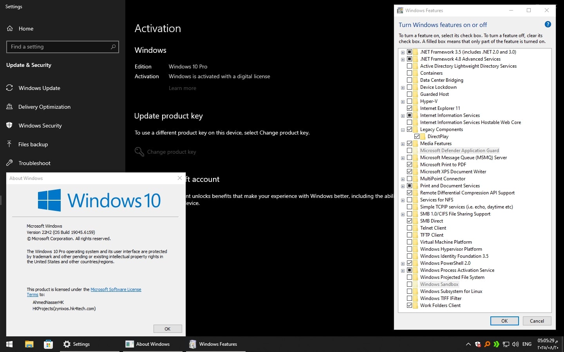The width and height of the screenshot is (564, 352).
Task: Open the Start menu Windows icon
Action: [9, 344]
